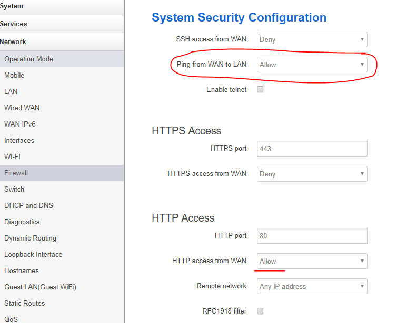
Task: Open the Diagnostics page
Action: [22, 222]
